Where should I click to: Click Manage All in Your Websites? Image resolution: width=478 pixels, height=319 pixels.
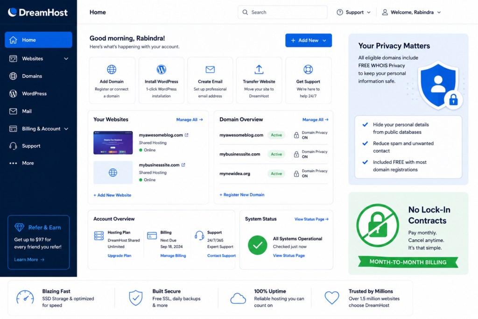point(190,120)
